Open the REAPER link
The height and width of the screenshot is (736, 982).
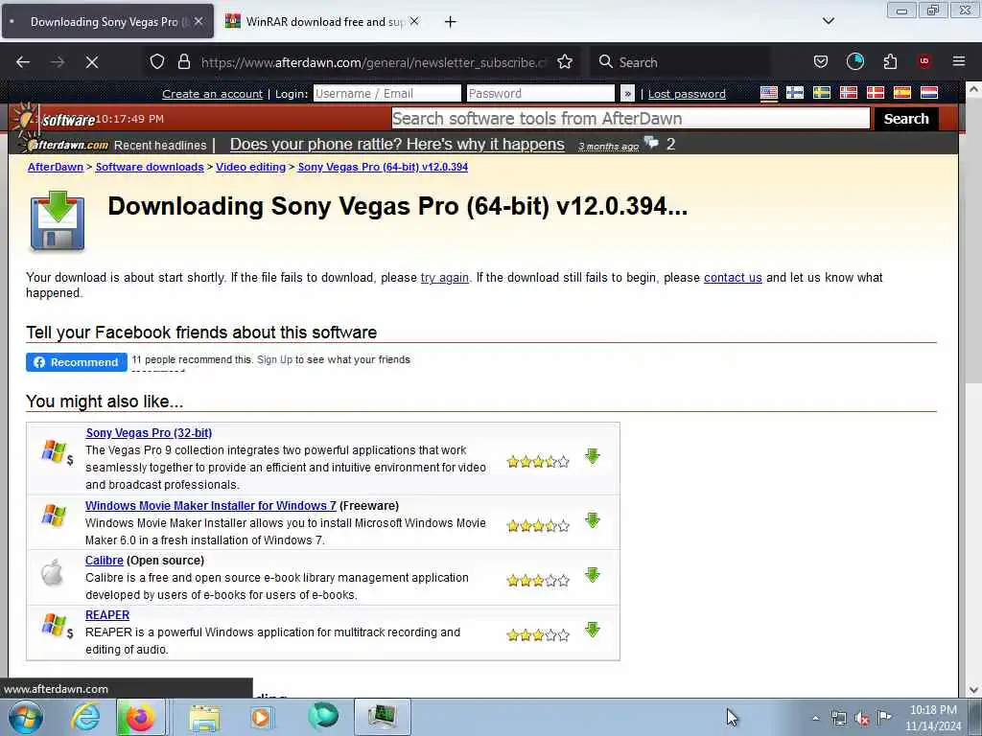[107, 615]
